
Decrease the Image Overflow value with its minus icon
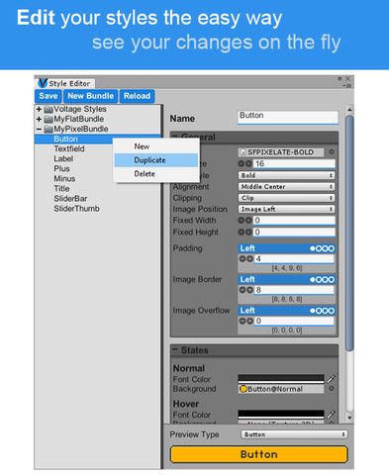click(243, 321)
